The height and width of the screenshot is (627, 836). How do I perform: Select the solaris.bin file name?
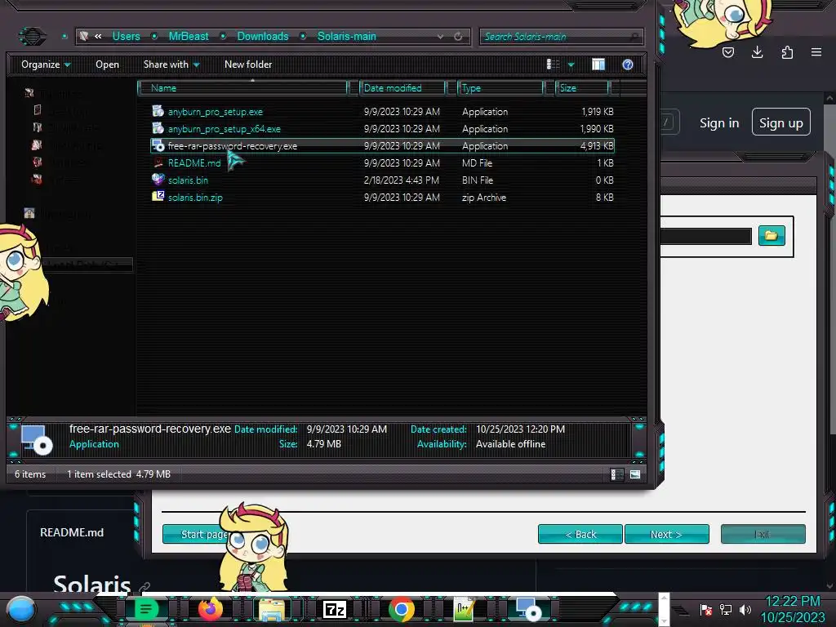(x=188, y=180)
